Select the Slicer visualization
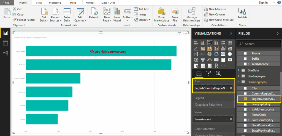Screen dimensions: 282x136 pos(196,66)
